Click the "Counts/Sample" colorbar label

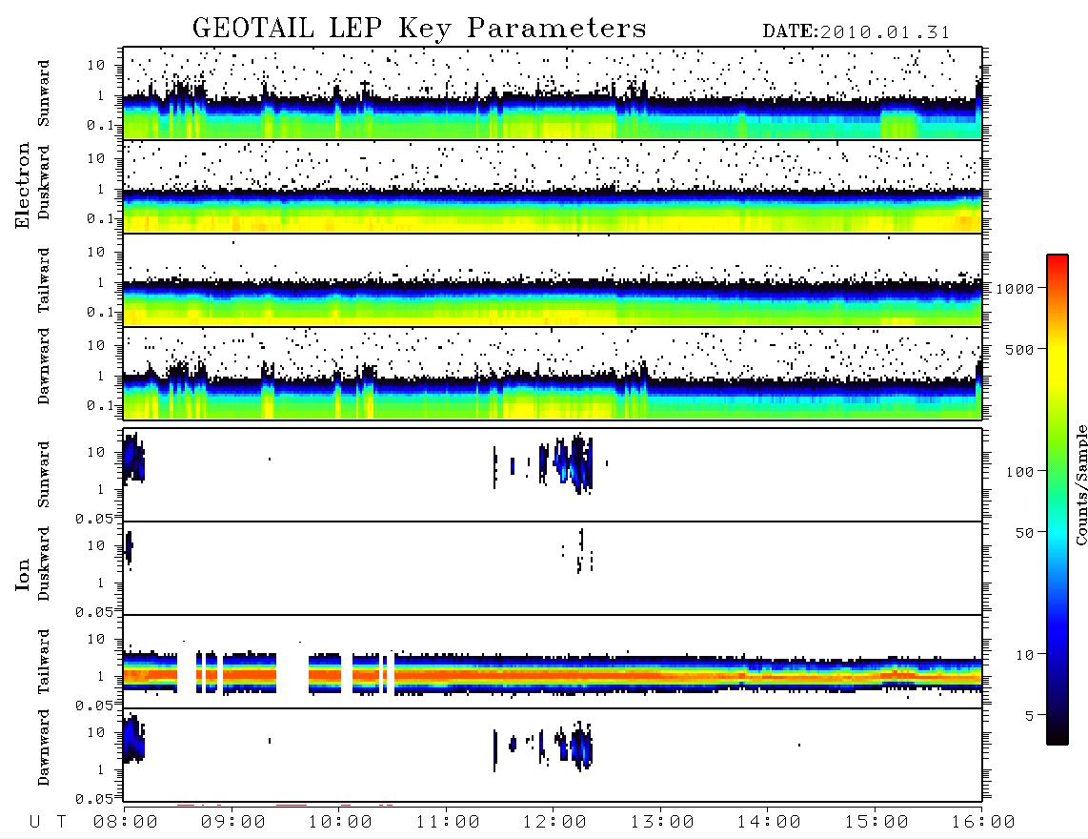pos(1080,484)
